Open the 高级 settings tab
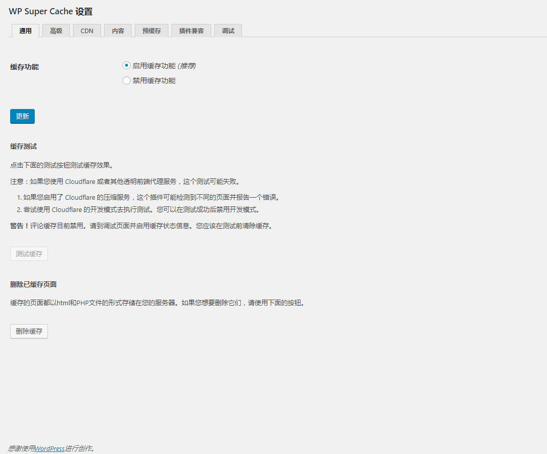547x454 pixels. (56, 31)
